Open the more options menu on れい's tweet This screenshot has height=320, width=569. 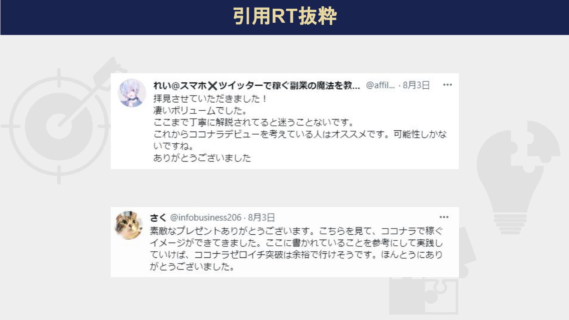[448, 85]
